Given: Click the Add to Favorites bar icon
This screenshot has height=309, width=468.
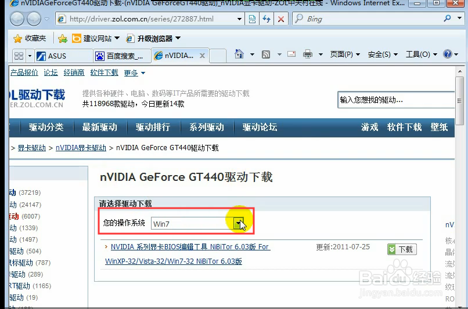Looking at the screenshot, I should pyautogui.click(x=63, y=38).
